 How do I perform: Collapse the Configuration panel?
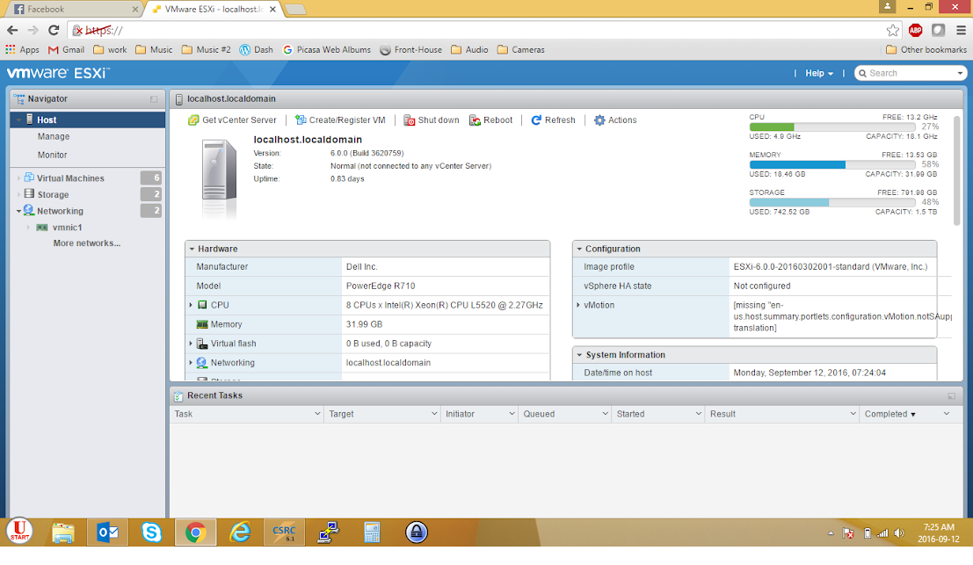pyautogui.click(x=579, y=250)
